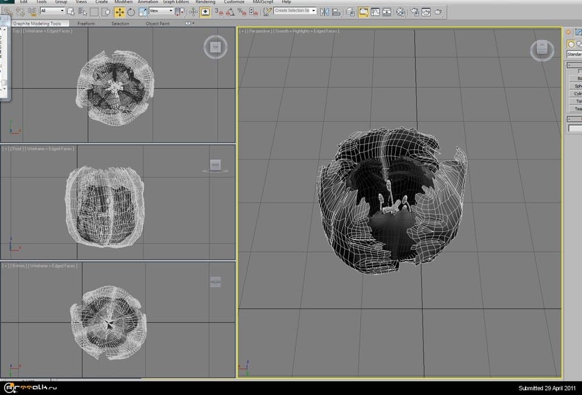Open the Rendering menu
582x395 pixels.
click(205, 2)
